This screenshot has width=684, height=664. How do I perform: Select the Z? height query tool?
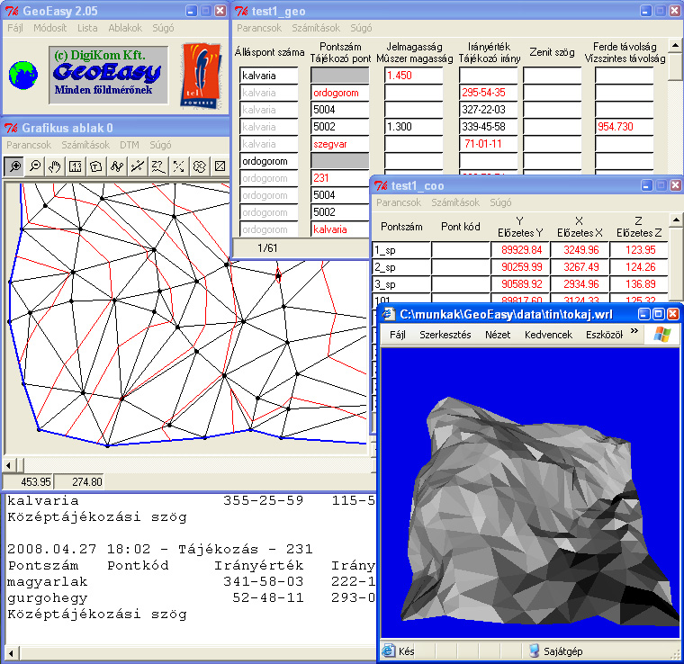pos(157,166)
